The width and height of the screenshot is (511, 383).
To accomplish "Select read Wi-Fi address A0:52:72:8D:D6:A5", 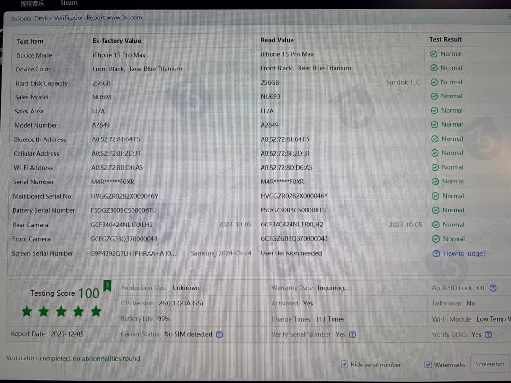I will (286, 168).
